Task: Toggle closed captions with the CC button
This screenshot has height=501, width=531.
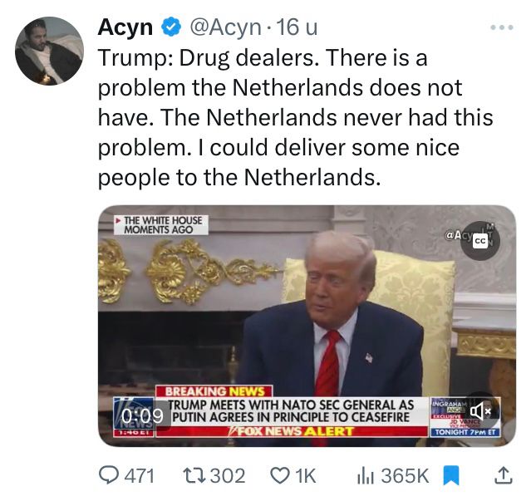Action: (x=480, y=241)
